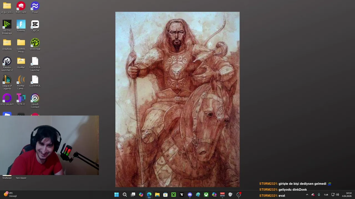
Task: Select the Sheltered desktop label
Action: (x=7, y=178)
